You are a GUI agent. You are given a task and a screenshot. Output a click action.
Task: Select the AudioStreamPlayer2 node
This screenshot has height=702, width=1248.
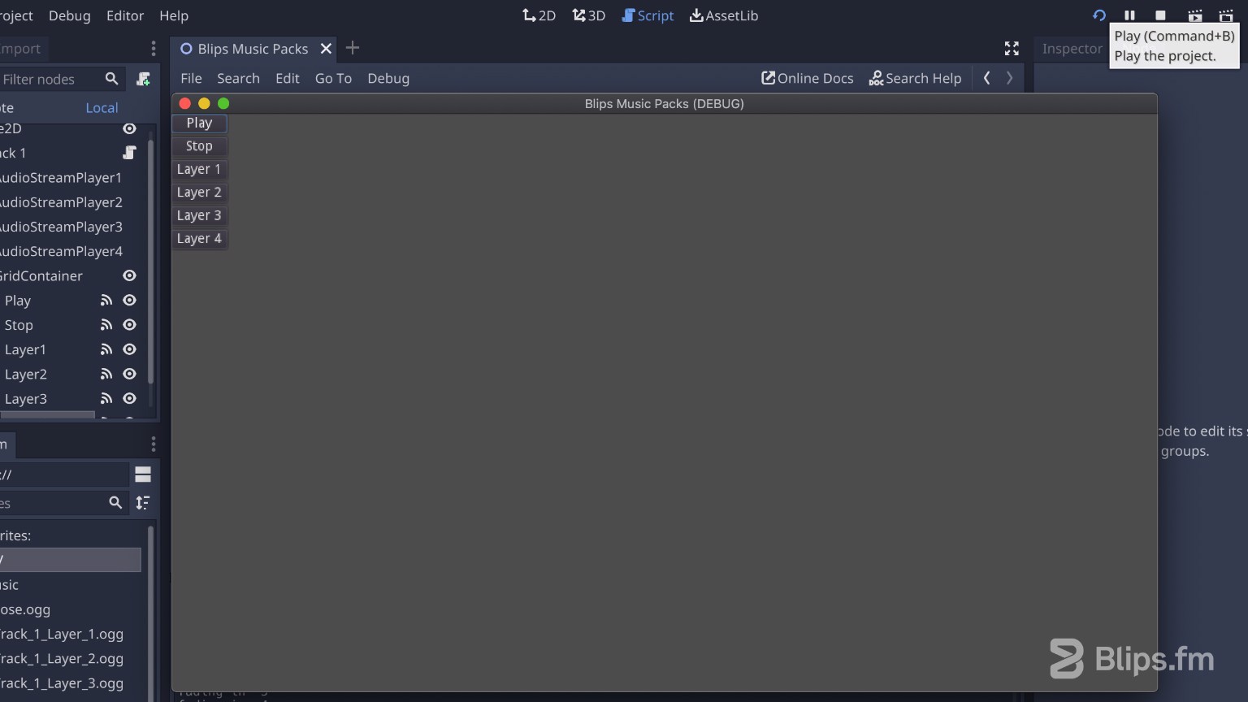[61, 201]
